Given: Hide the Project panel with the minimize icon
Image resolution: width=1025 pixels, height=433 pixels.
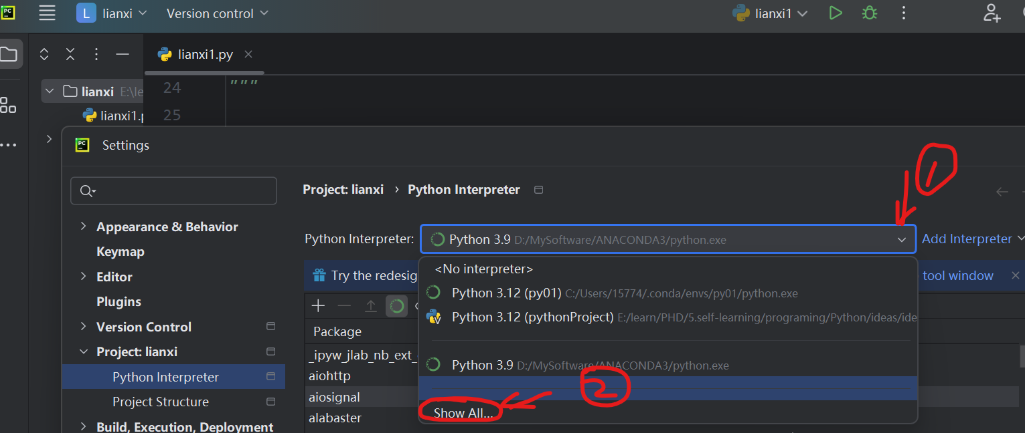Looking at the screenshot, I should pyautogui.click(x=122, y=55).
